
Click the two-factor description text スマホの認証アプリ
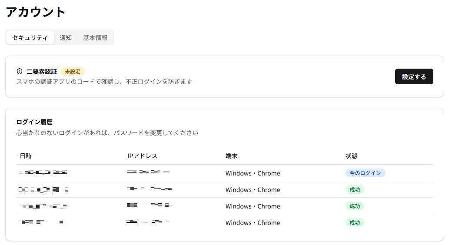104,82
